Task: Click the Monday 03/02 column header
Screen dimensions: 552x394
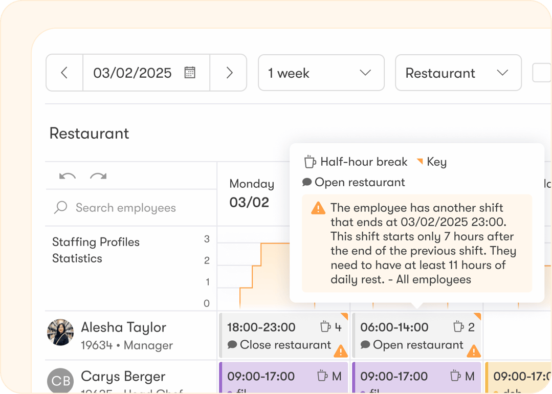Action: 251,193
